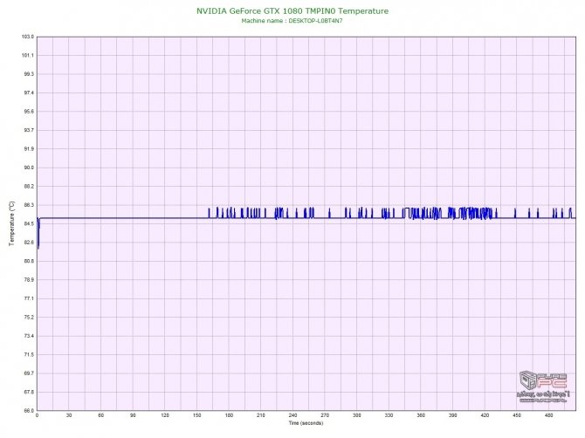Click the 150 seconds tick label
The height and width of the screenshot is (438, 585).
point(197,415)
